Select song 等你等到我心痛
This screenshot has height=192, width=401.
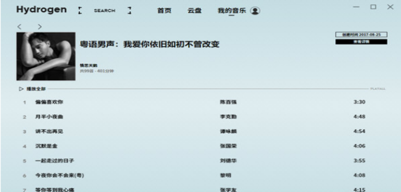(x=55, y=190)
